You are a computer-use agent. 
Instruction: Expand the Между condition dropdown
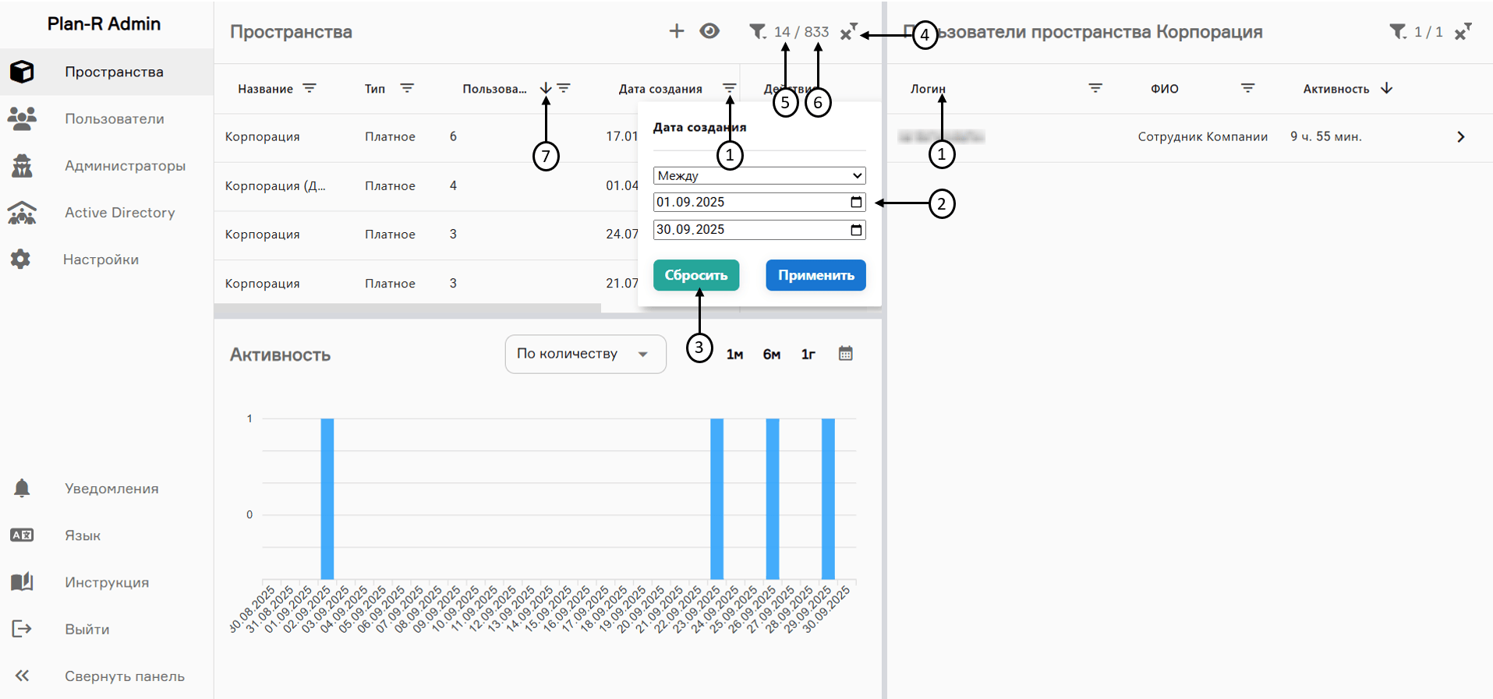759,175
